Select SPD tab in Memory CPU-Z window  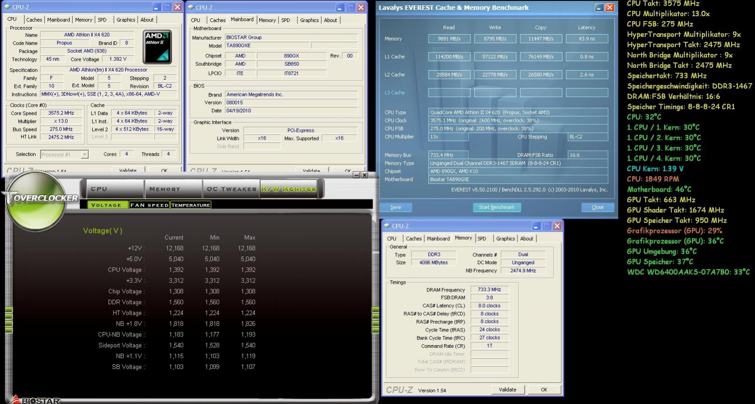point(482,239)
